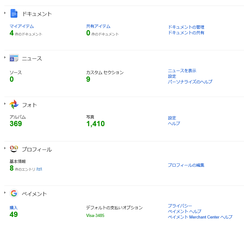The width and height of the screenshot is (244, 230).
Task: Click the people icon beside 件のエントリ
Action: tap(39, 169)
